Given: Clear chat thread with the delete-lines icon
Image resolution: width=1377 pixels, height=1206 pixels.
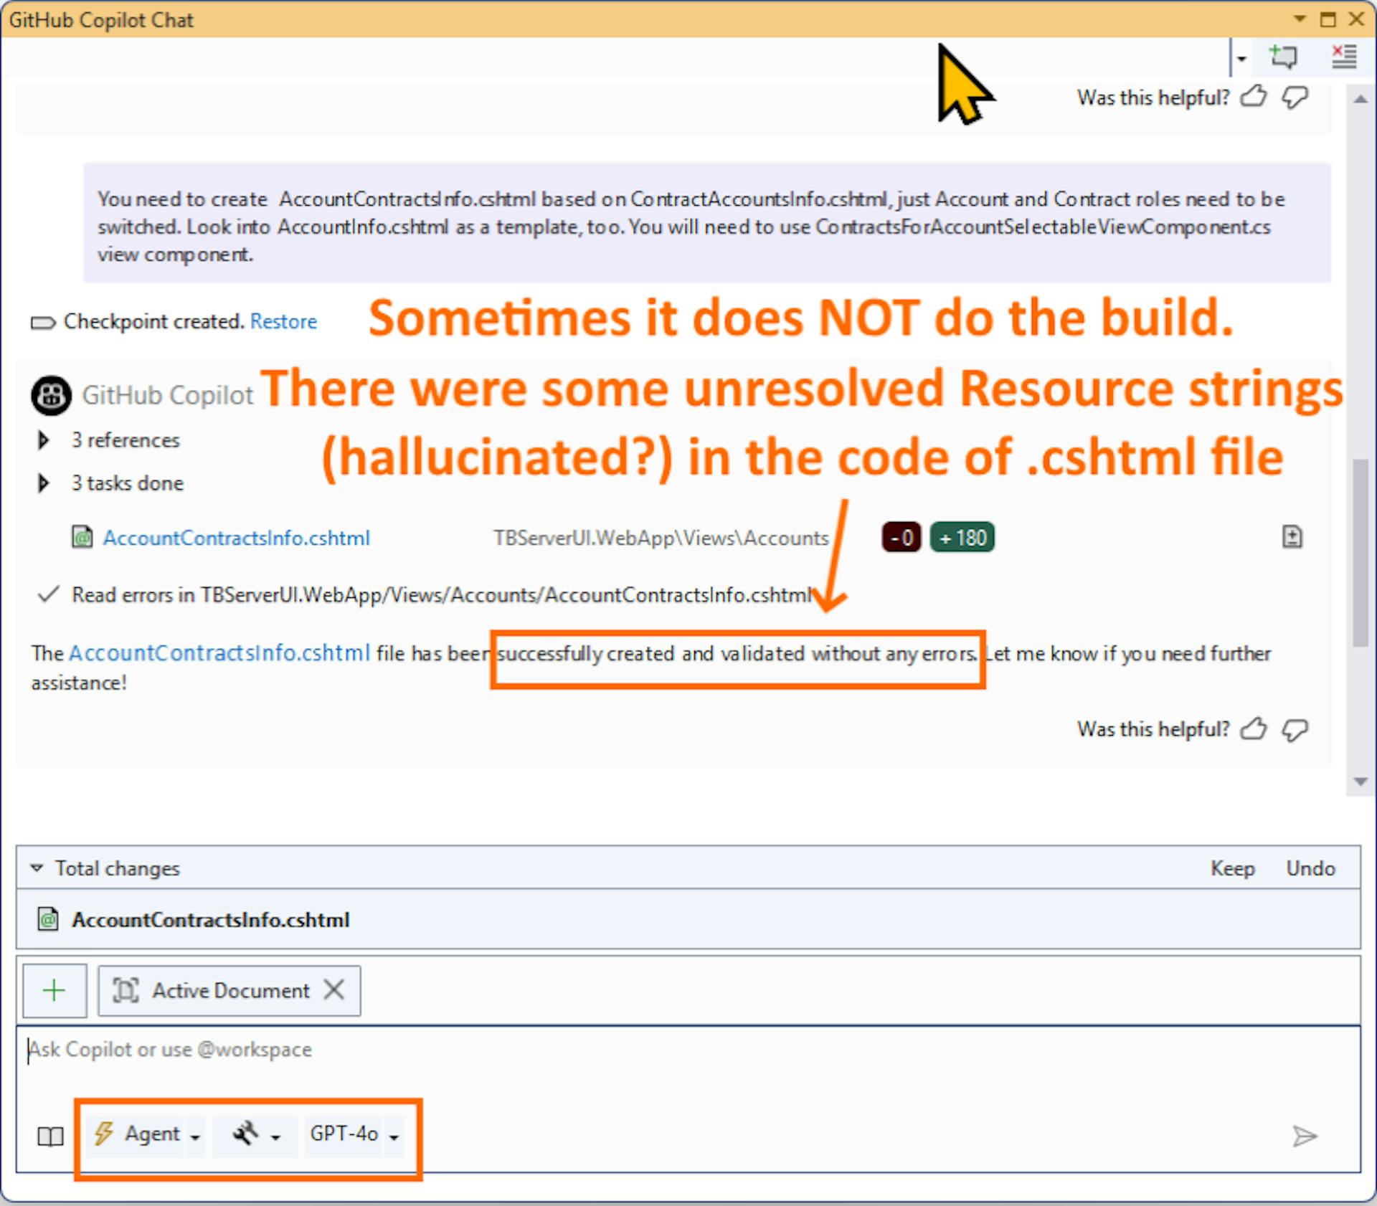Looking at the screenshot, I should [1343, 57].
